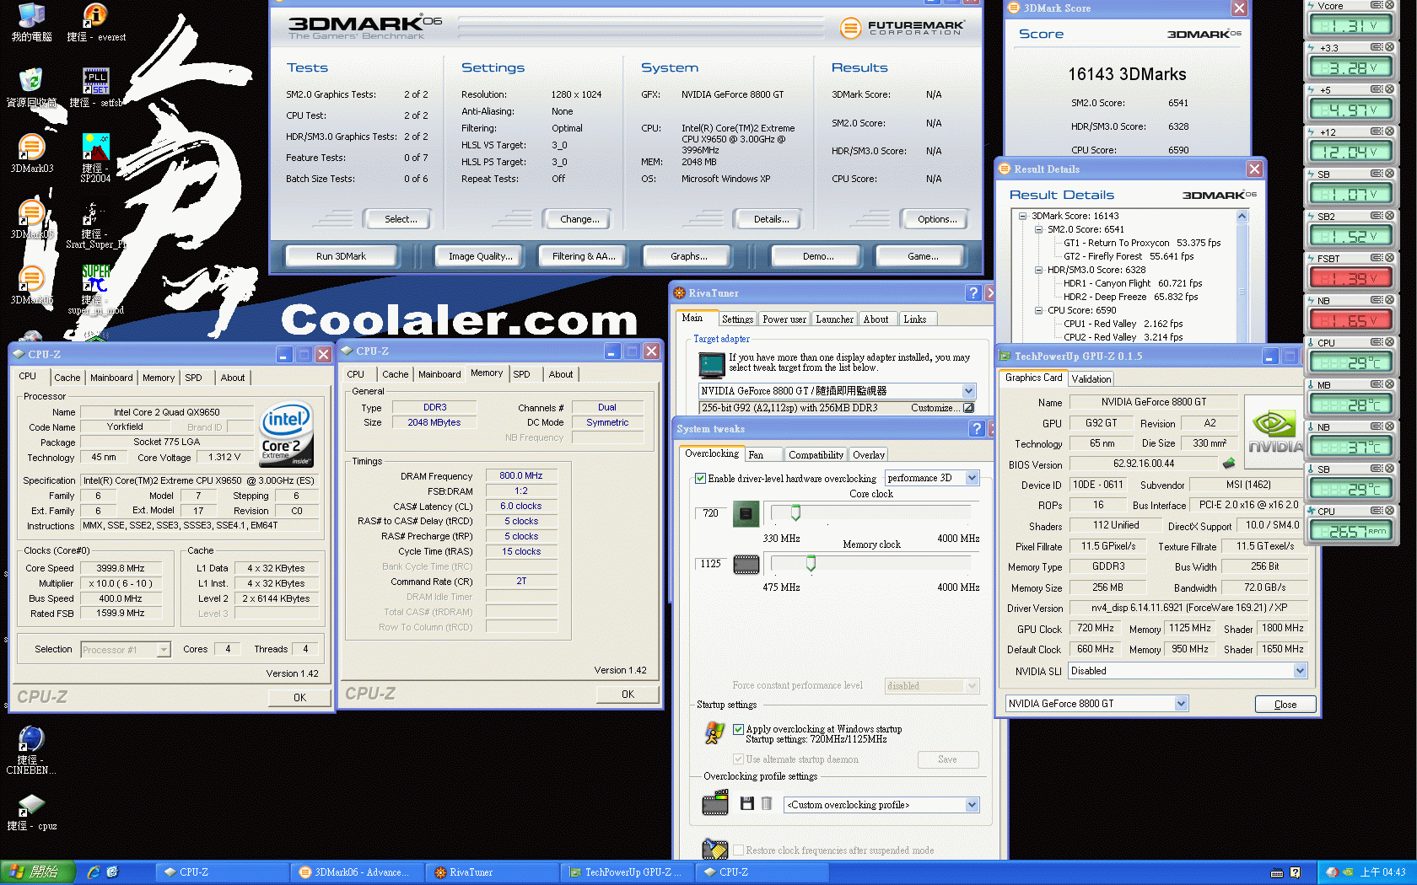Open the Compatibility tab in System tweaks
1417x885 pixels.
tap(816, 455)
